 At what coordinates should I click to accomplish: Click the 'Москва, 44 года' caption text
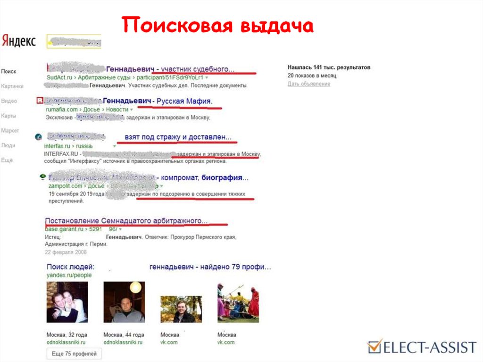(124, 335)
